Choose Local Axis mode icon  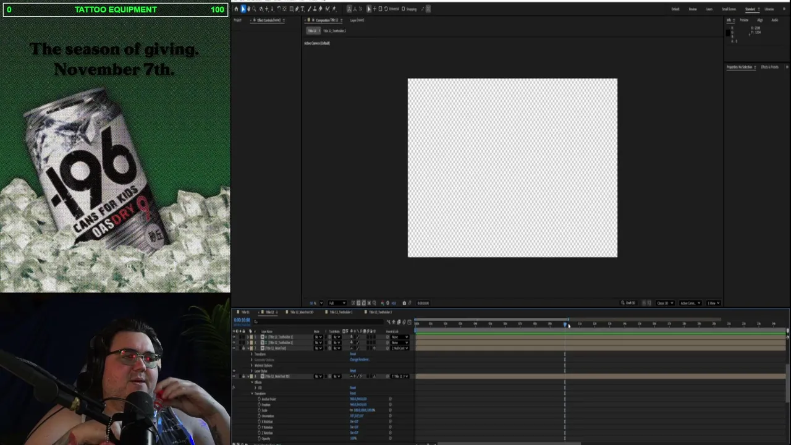[x=349, y=9]
